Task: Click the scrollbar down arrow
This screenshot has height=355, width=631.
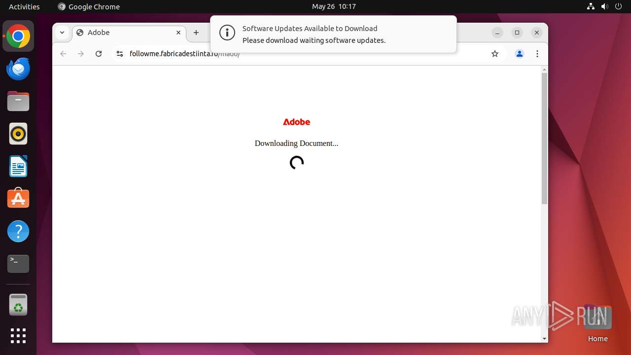Action: (544, 339)
